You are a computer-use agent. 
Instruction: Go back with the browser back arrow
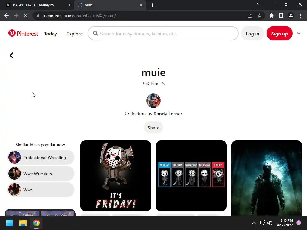(x=7, y=16)
